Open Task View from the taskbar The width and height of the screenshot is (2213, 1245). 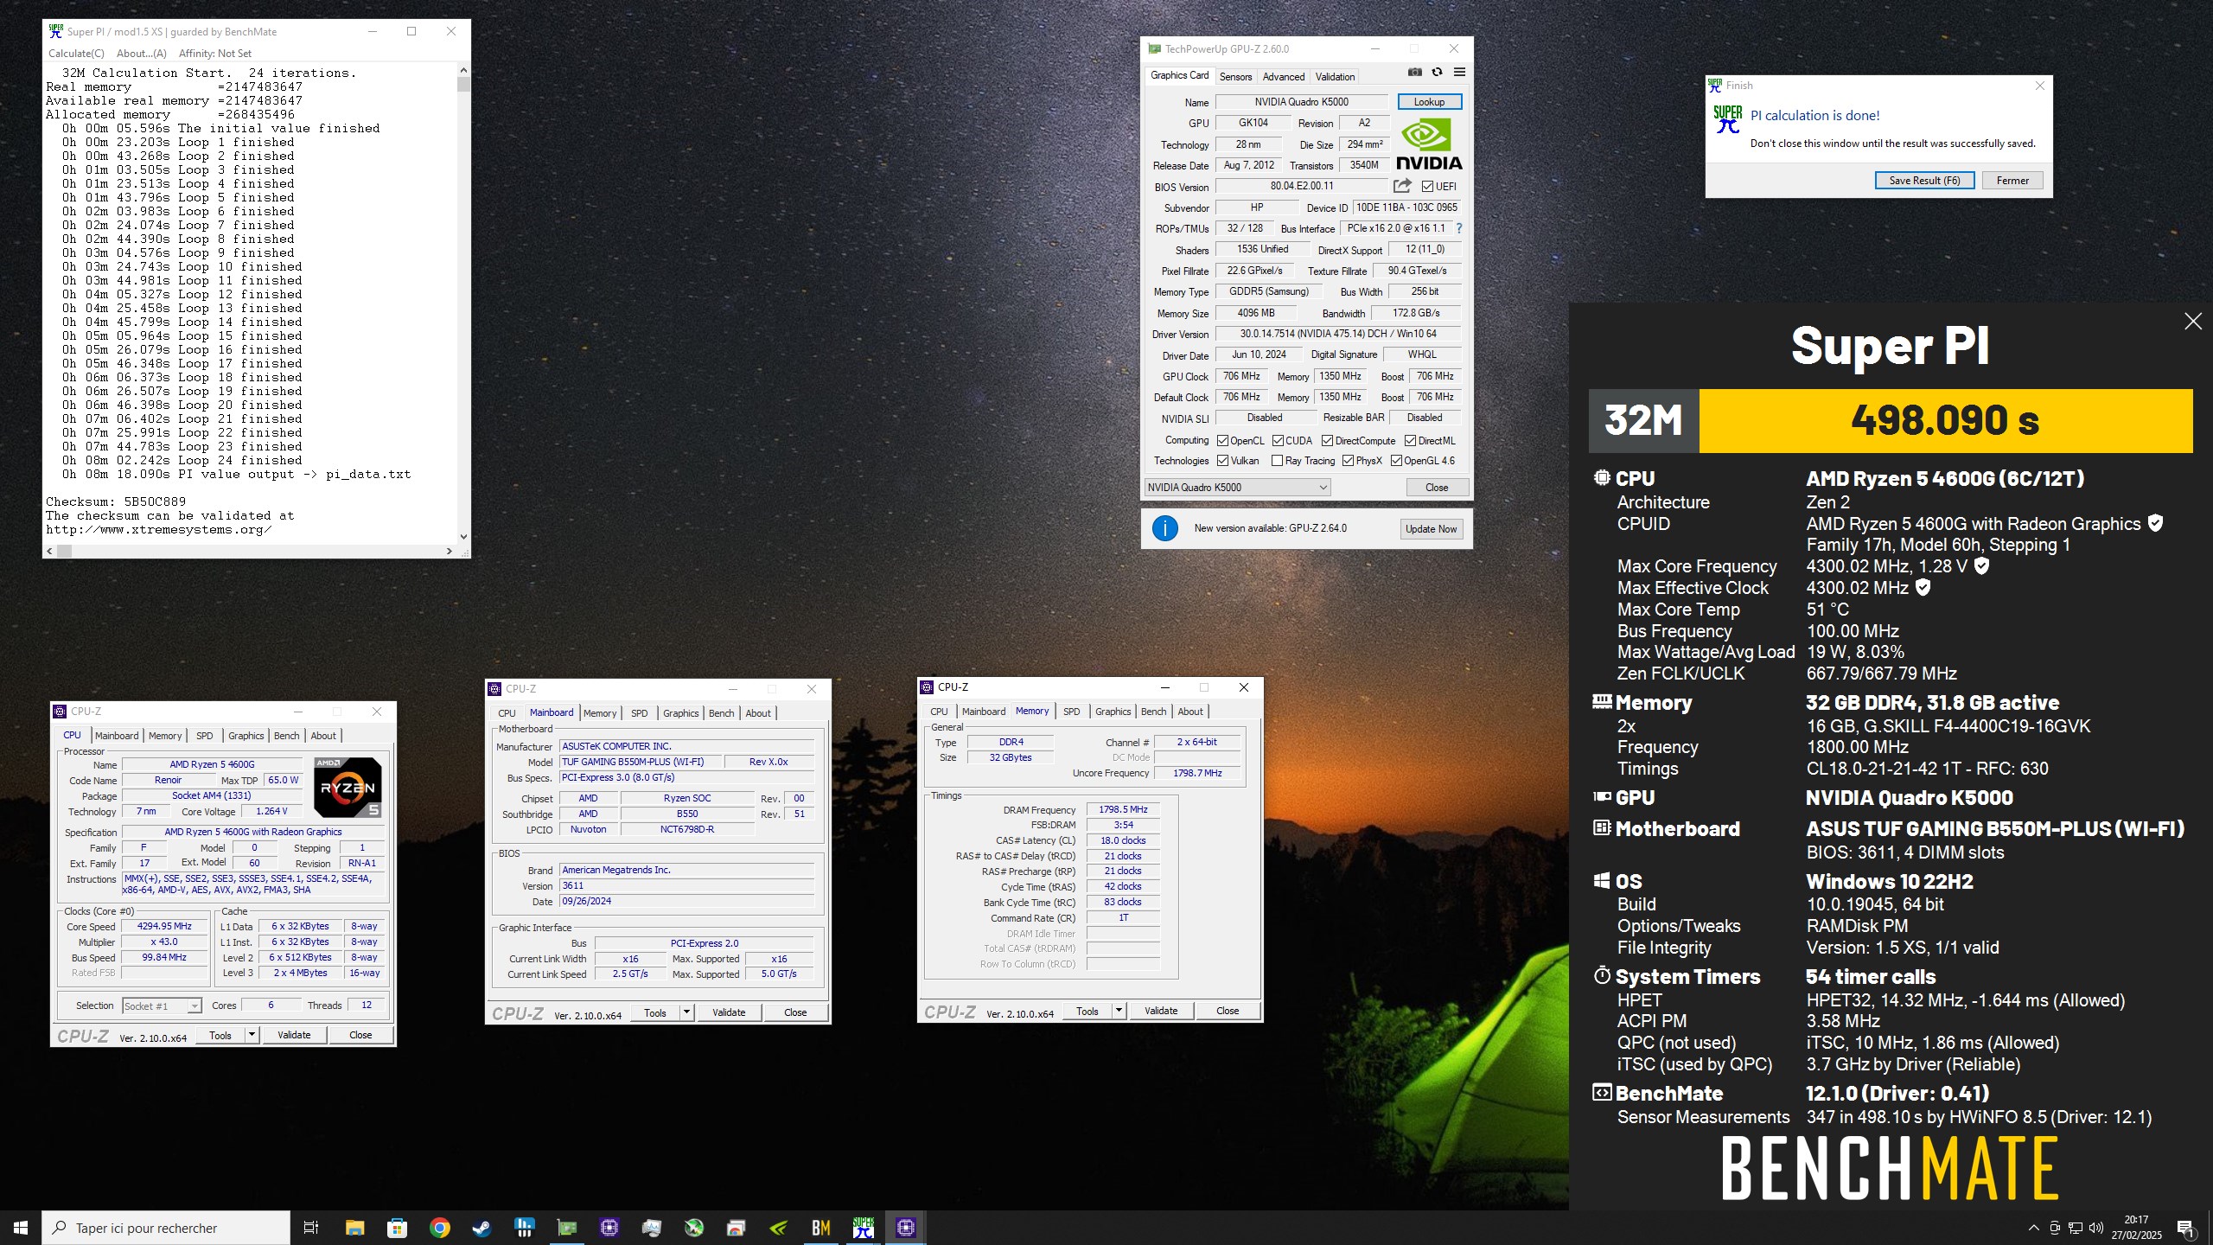pos(311,1228)
